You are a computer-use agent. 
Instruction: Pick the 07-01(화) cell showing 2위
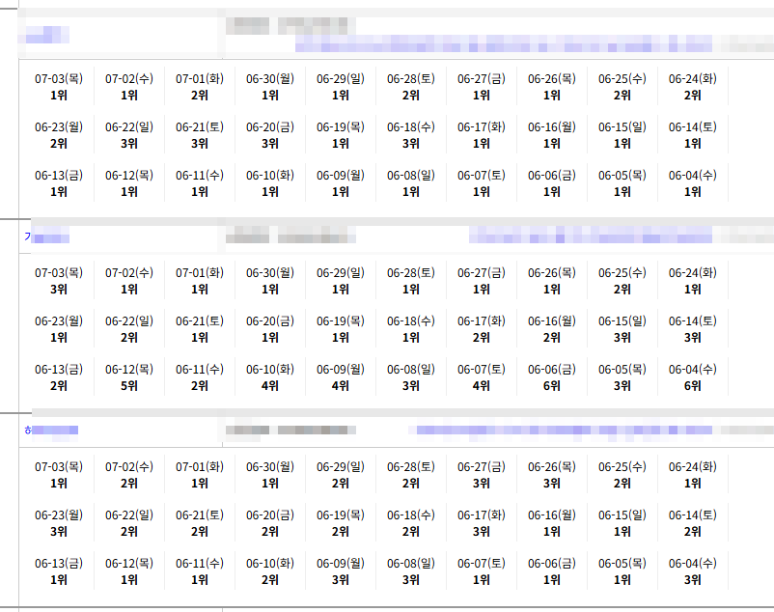click(200, 87)
